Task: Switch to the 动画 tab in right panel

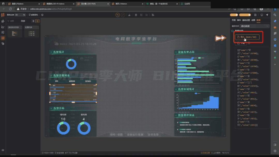Action: coord(253,20)
